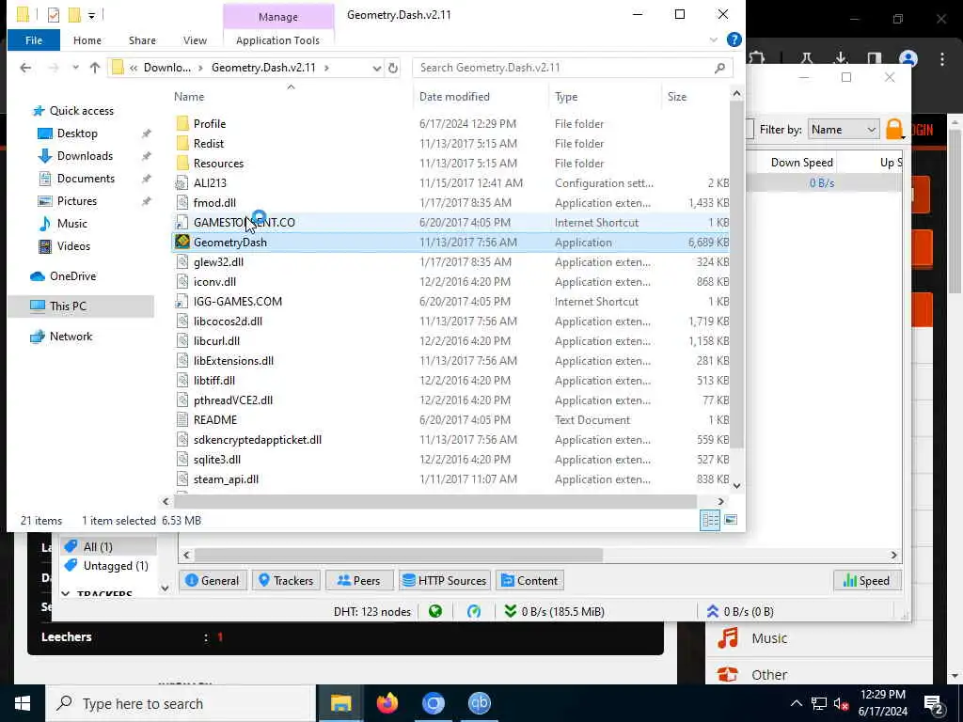Open the Share ribbon tab
The width and height of the screenshot is (963, 722).
point(142,39)
